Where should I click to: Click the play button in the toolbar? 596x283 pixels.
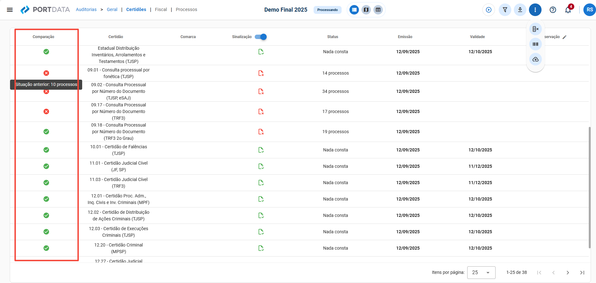pos(488,10)
